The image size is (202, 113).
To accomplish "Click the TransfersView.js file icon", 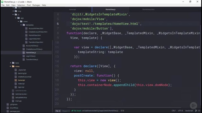I will pos(24,59).
